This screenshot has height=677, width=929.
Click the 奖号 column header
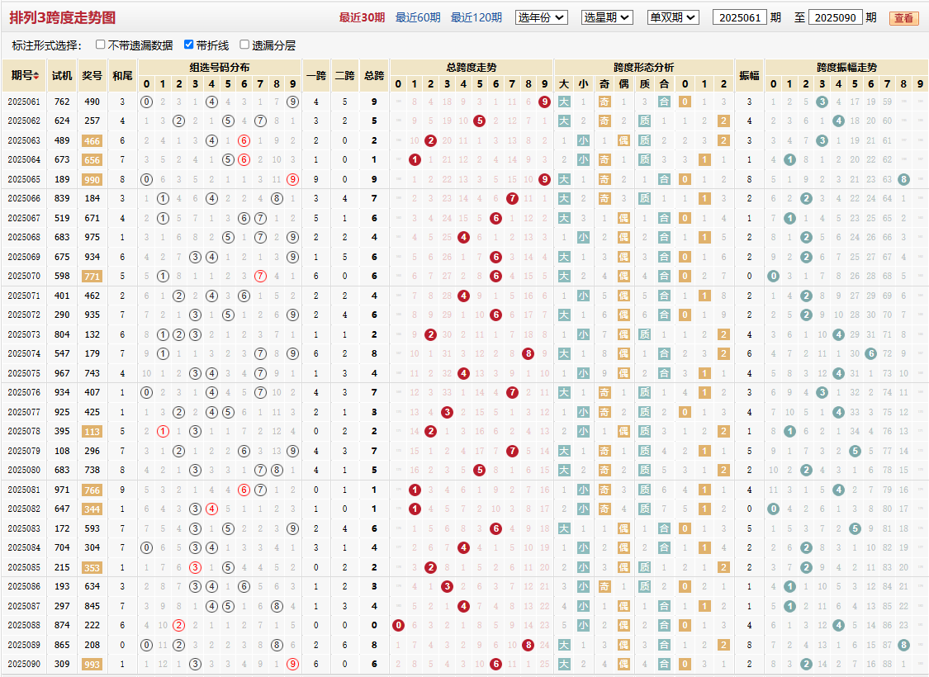click(x=92, y=76)
